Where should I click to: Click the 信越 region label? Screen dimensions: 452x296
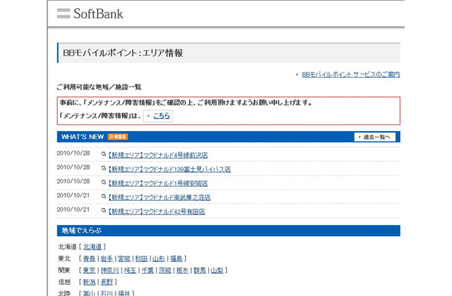click(64, 282)
